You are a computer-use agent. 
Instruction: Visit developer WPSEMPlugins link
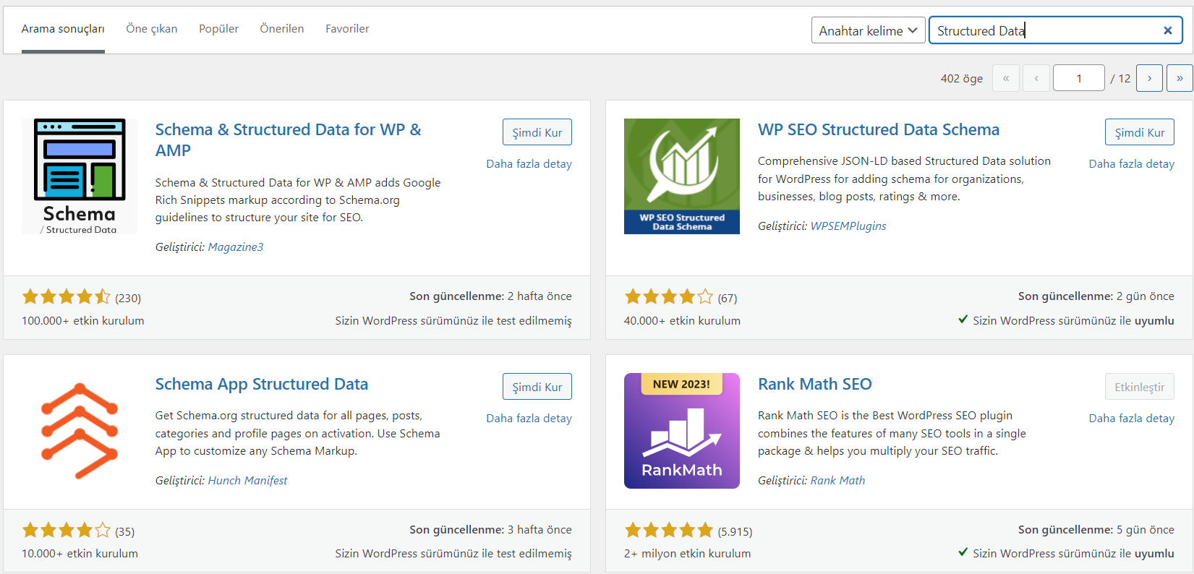848,226
